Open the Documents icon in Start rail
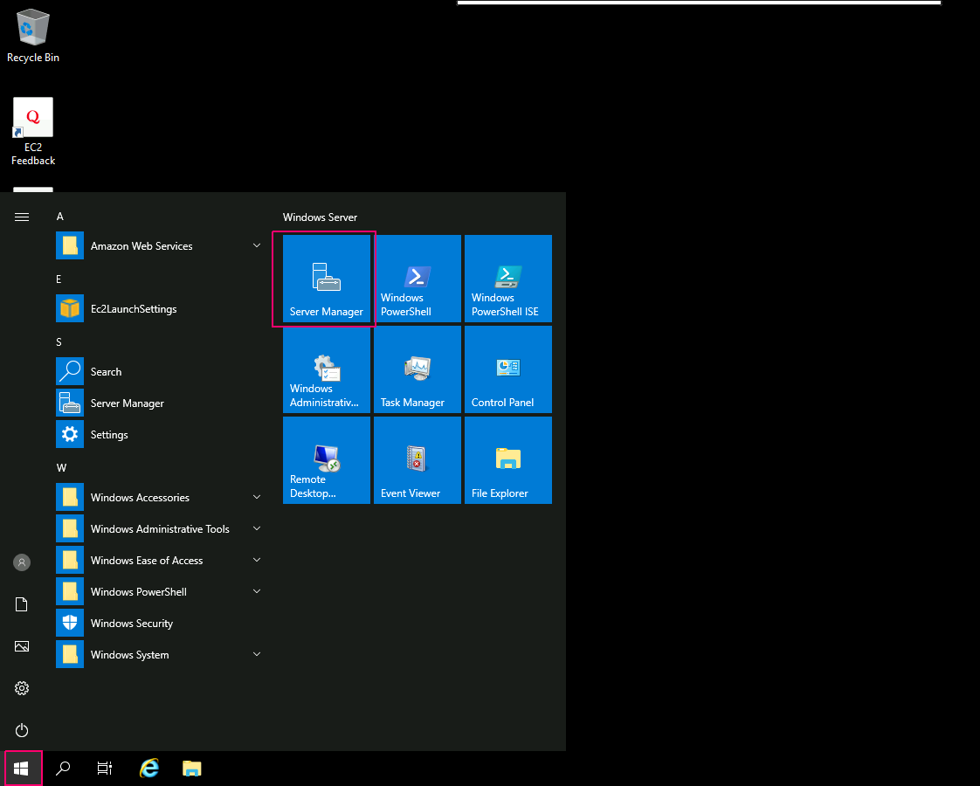Image resolution: width=980 pixels, height=786 pixels. click(x=22, y=604)
